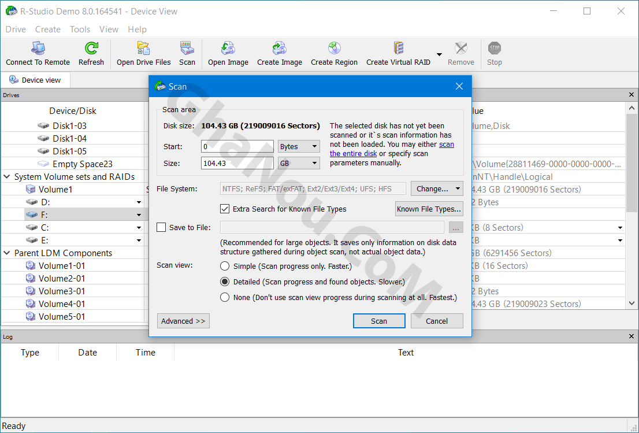The height and width of the screenshot is (433, 639).
Task: Select the C: drive icon
Action: tap(32, 227)
